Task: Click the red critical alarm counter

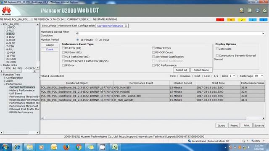Action: coord(220,20)
